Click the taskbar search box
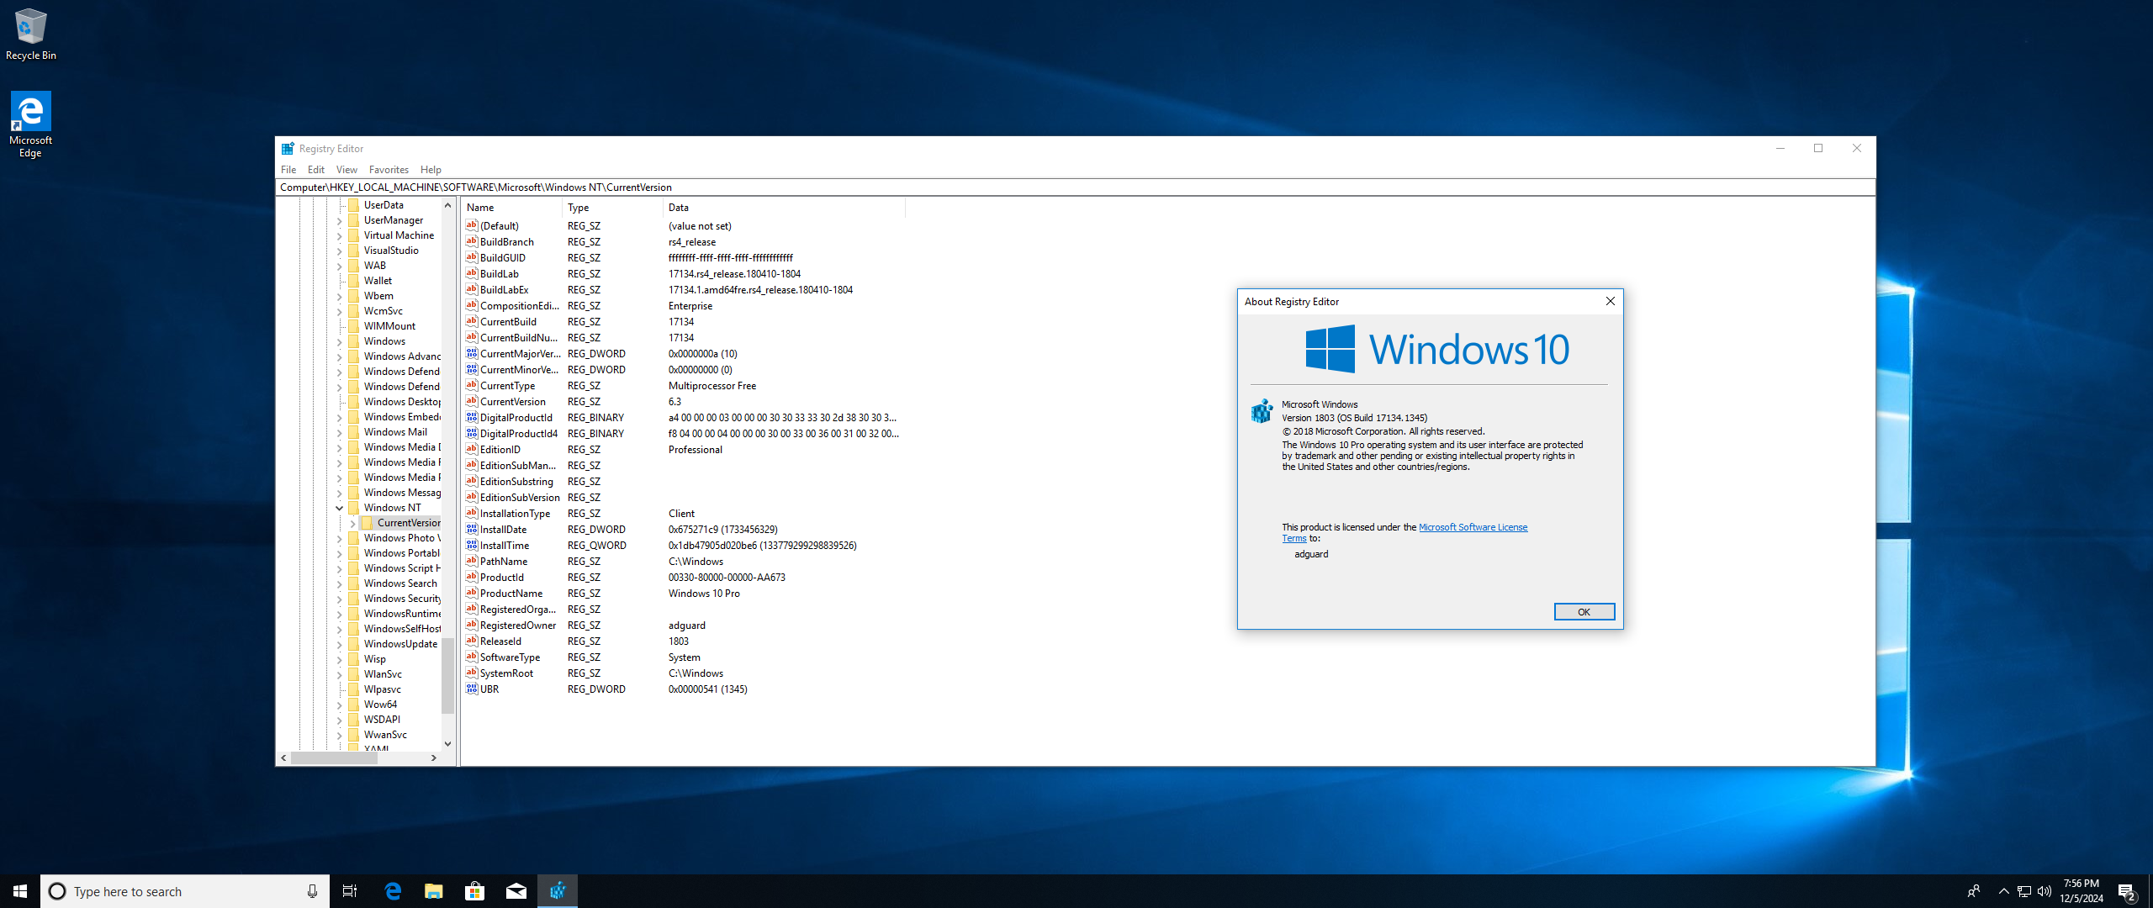The width and height of the screenshot is (2153, 908). (185, 891)
